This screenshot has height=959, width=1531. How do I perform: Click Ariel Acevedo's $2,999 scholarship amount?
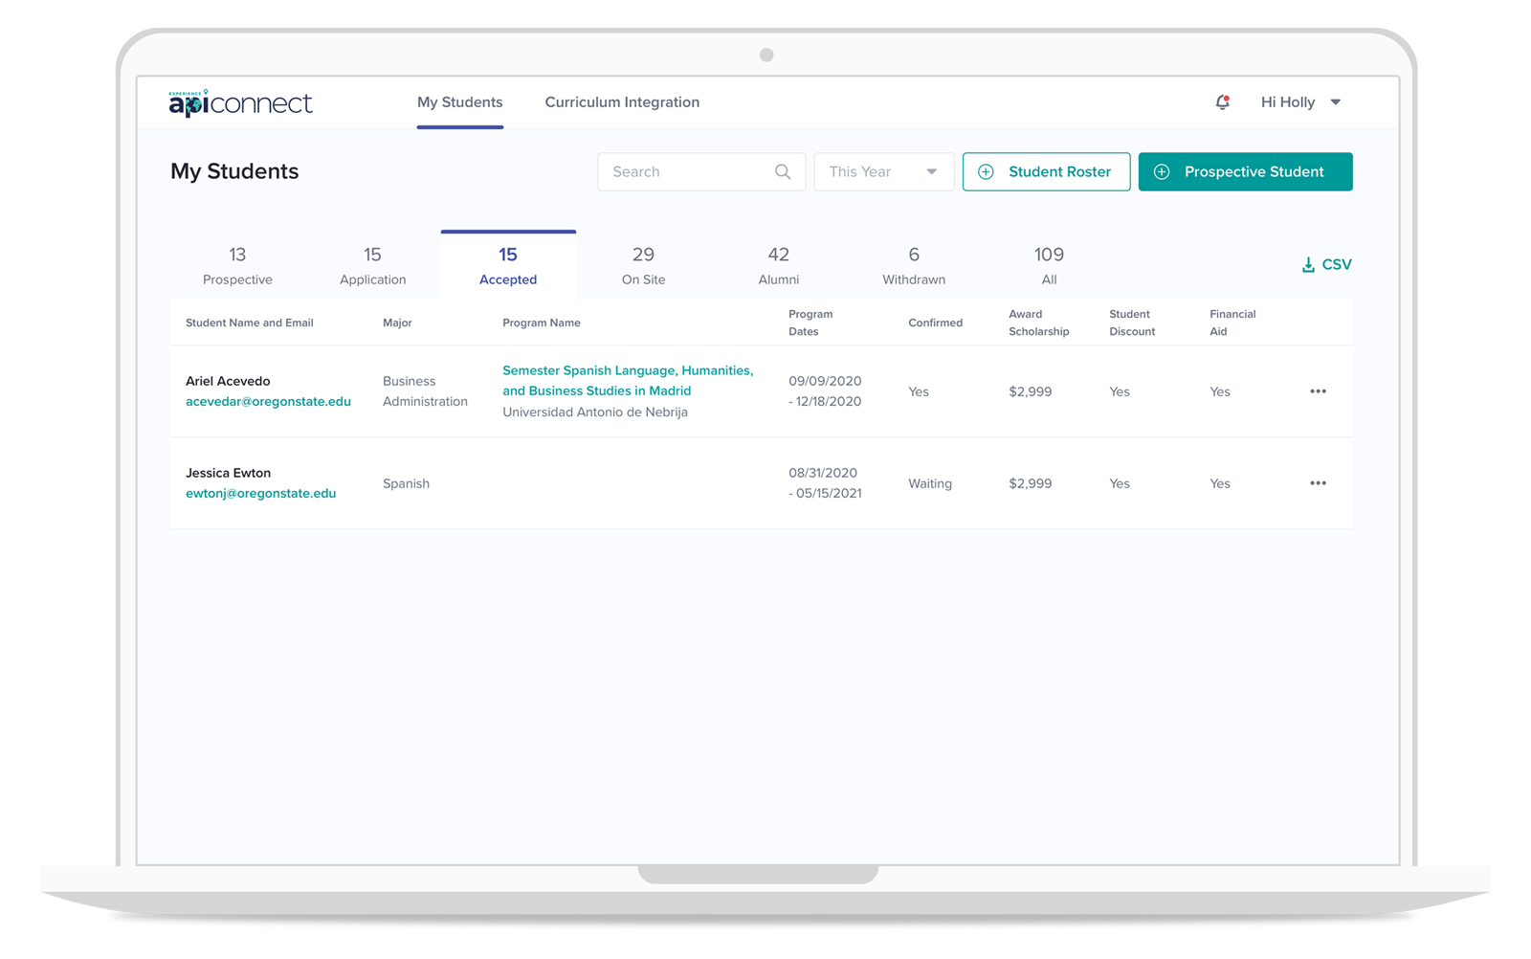[1031, 391]
